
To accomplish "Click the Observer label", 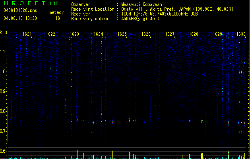I will coord(81,4).
